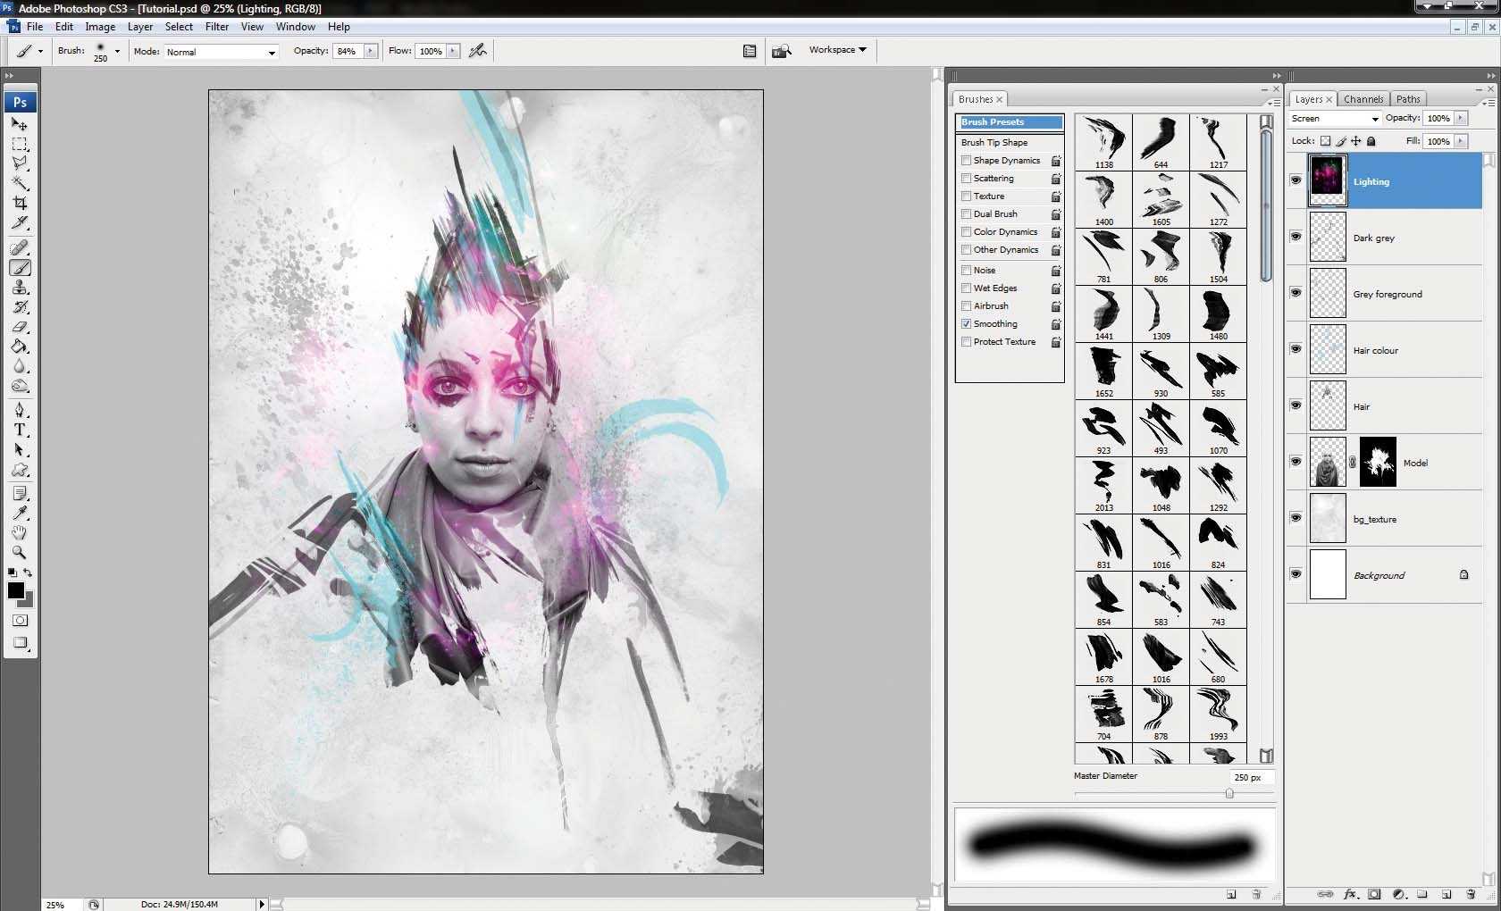
Task: Select the Move tool
Action: click(x=20, y=124)
